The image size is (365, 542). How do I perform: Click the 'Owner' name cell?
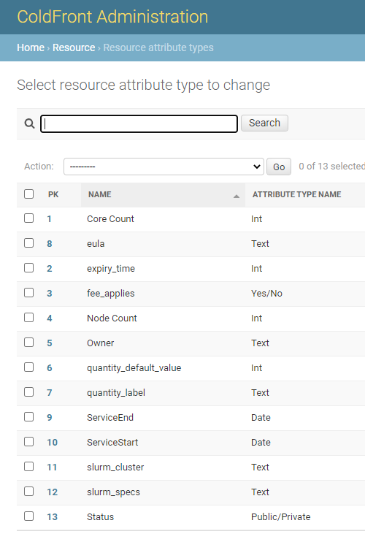(101, 343)
